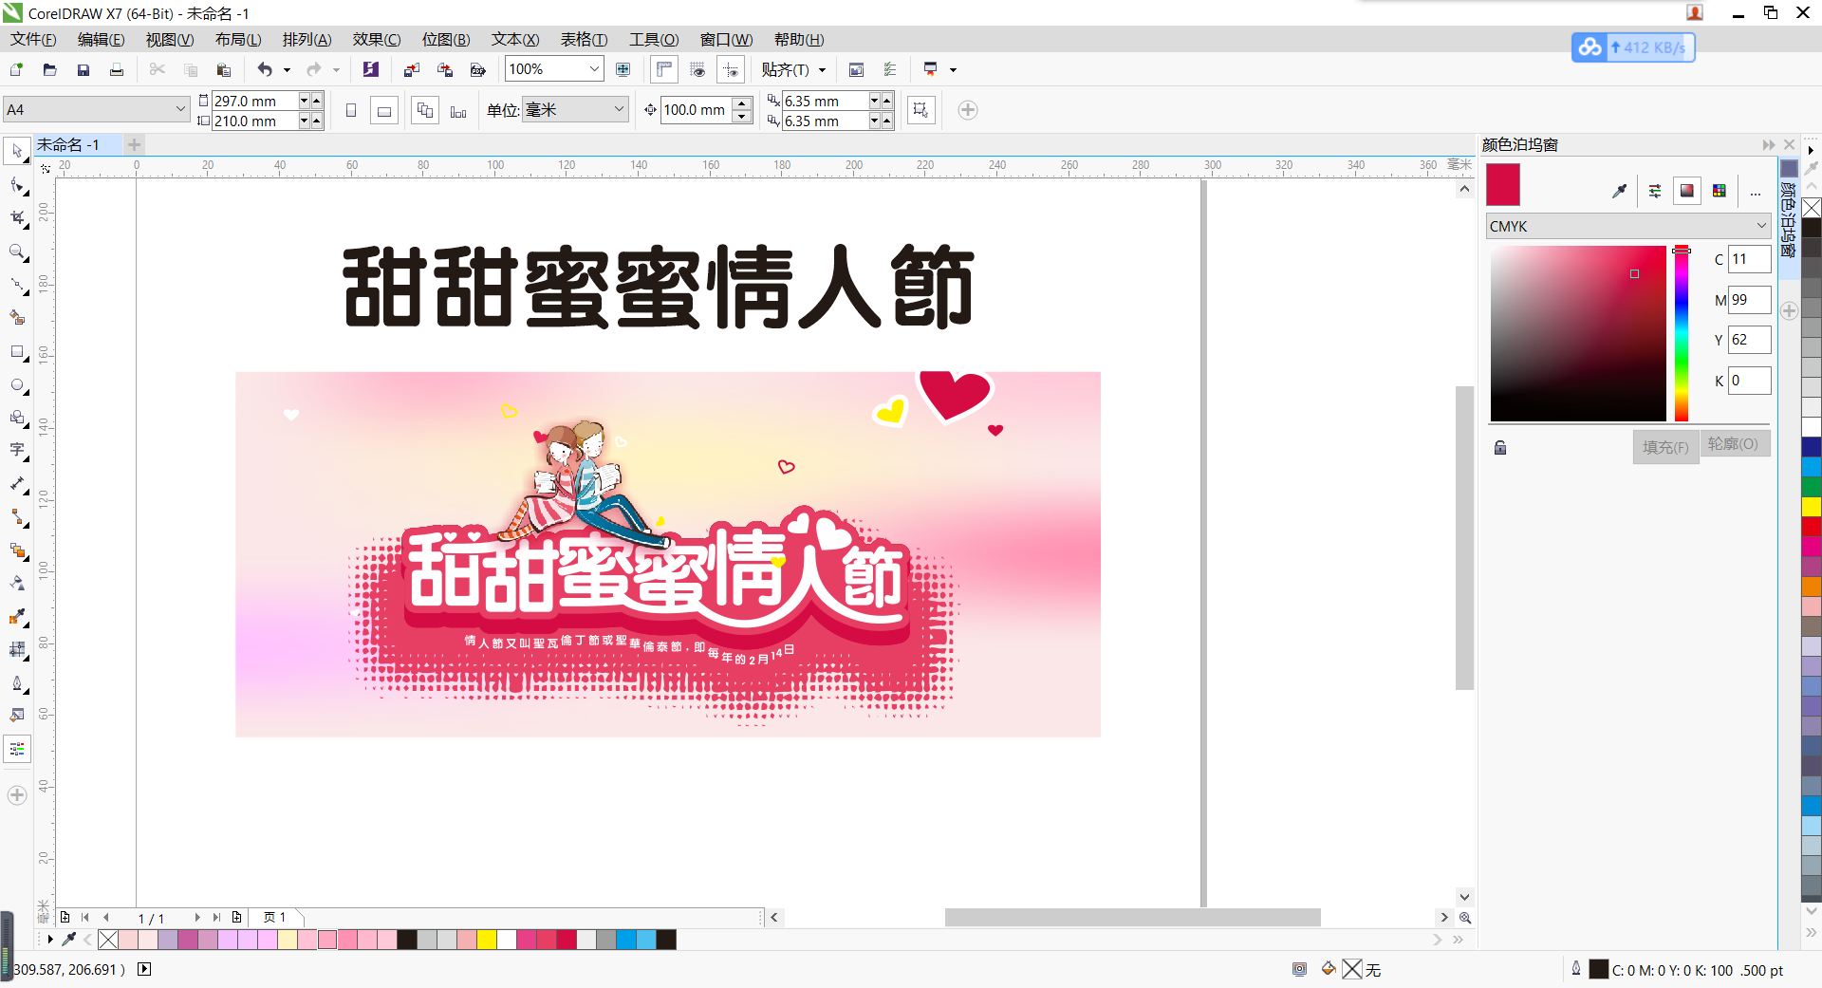This screenshot has width=1822, height=988.
Task: Click the 轮廓(O) button in the color docker
Action: [1735, 443]
